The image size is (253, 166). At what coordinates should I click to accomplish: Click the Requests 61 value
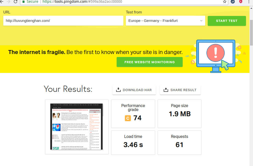pyautogui.click(x=179, y=145)
